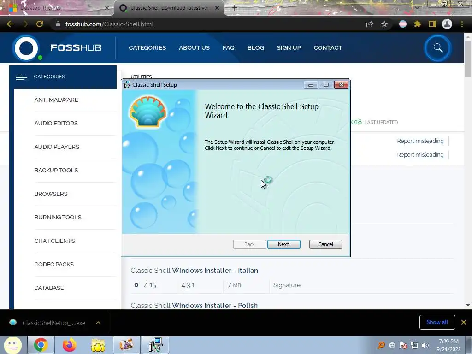Open Firefox from the taskbar

click(70, 345)
